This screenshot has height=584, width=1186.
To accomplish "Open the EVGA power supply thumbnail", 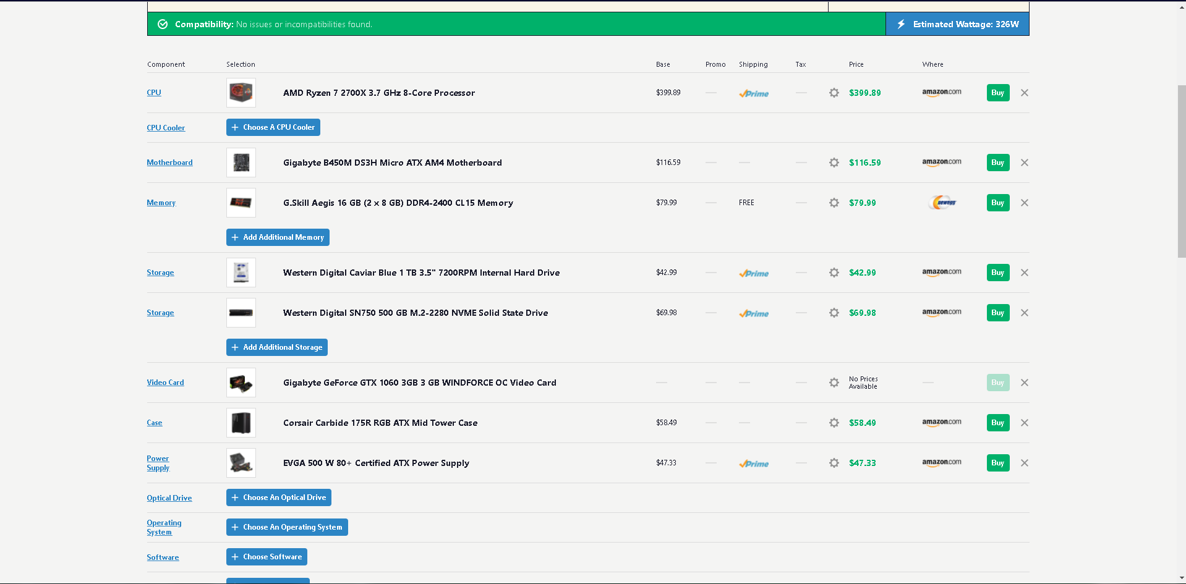I will pyautogui.click(x=241, y=463).
